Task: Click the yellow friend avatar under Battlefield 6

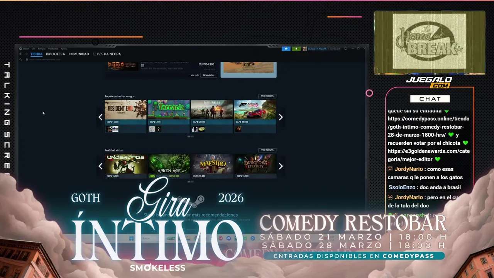Action: (x=201, y=129)
